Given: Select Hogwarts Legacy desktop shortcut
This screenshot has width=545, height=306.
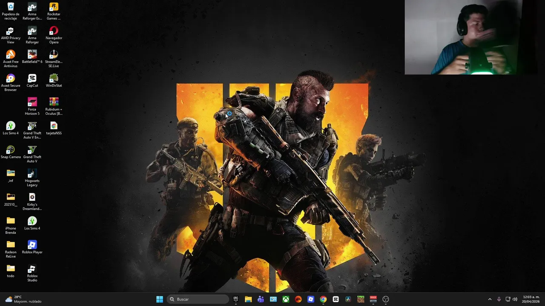Looking at the screenshot, I should (32, 178).
